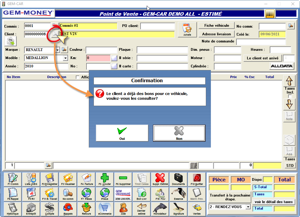
Task: Decline with the Non button
Action: click(179, 133)
